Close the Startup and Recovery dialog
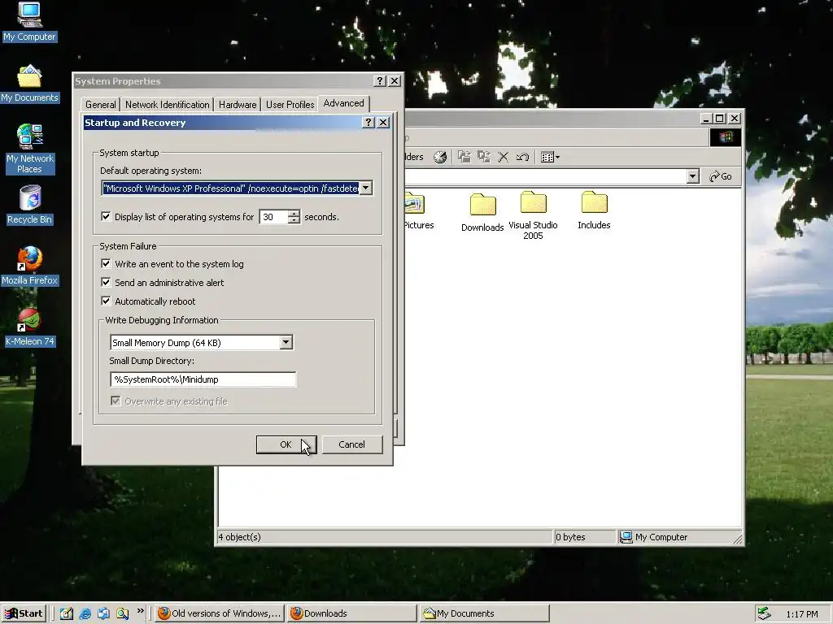 pyautogui.click(x=383, y=123)
